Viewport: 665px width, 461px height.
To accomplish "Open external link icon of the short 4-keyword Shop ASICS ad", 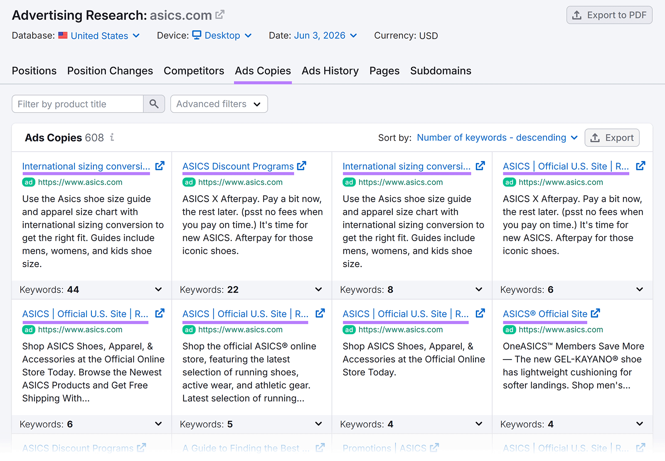I will point(480,313).
